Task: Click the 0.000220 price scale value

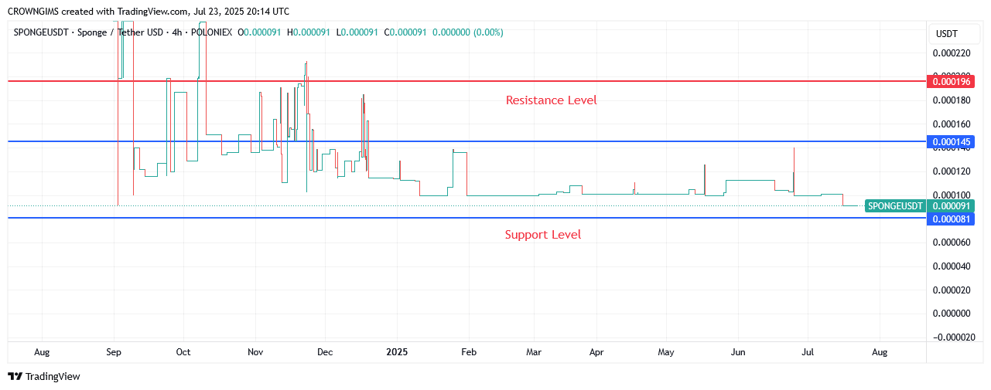Action: pyautogui.click(x=951, y=53)
